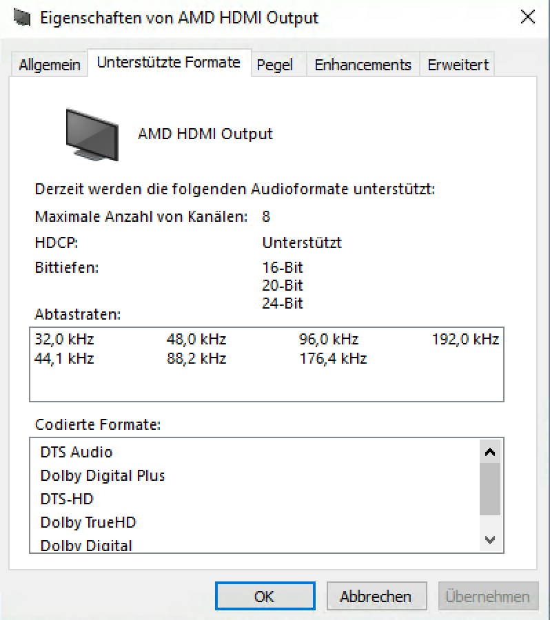Click the Codierte Formate scrollbar thumb
Image resolution: width=550 pixels, height=620 pixels.
pyautogui.click(x=490, y=490)
